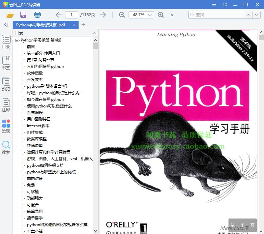
Task: Click the 查找 search field
Action: (216, 15)
